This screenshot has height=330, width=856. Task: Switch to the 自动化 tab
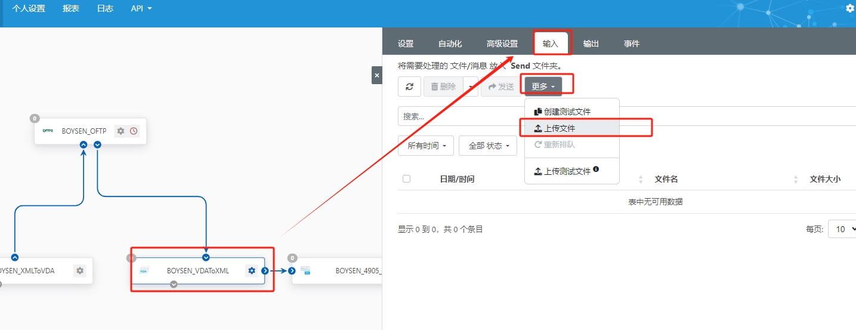450,44
